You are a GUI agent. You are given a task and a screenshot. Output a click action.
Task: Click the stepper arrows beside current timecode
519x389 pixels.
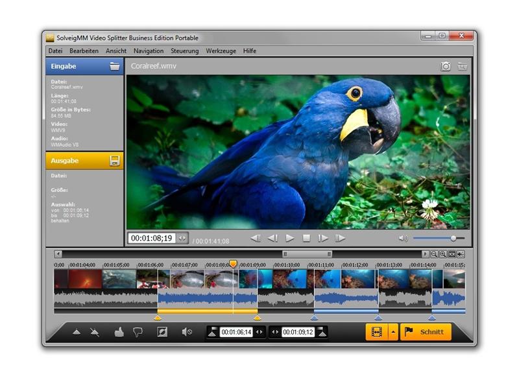(182, 239)
